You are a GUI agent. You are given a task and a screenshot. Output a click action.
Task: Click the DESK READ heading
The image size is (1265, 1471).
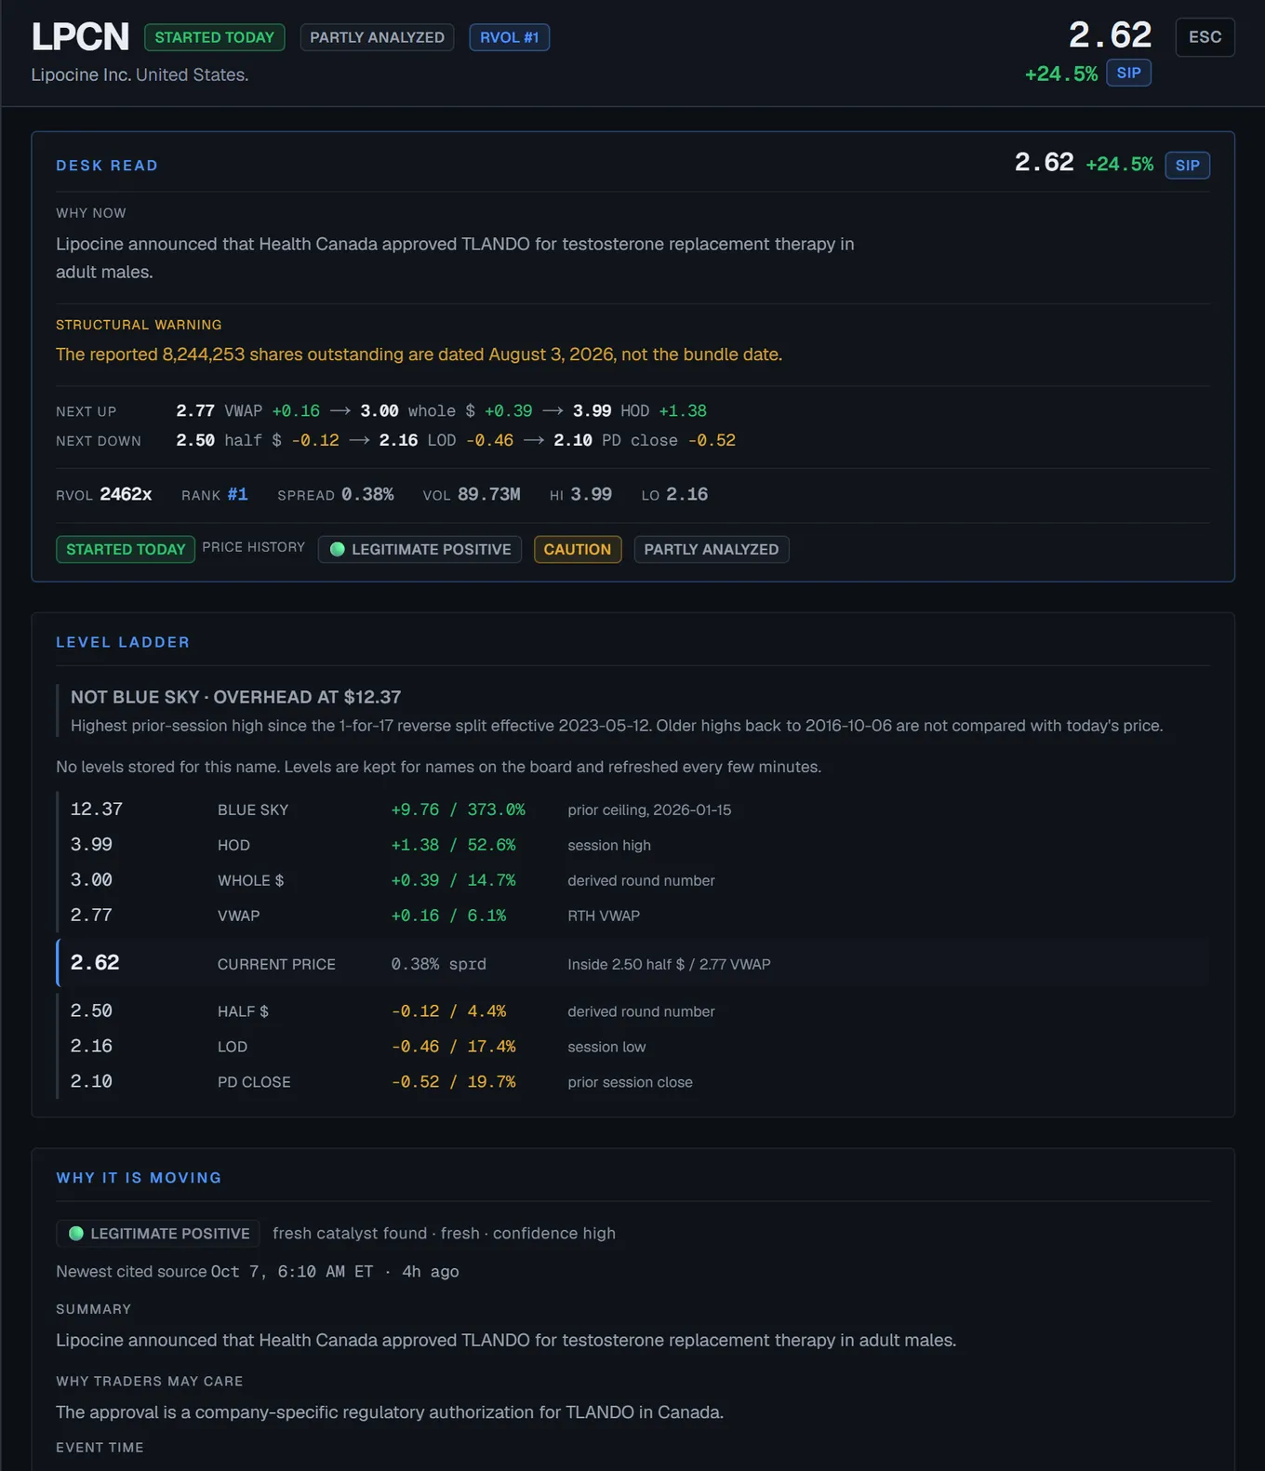click(x=107, y=166)
